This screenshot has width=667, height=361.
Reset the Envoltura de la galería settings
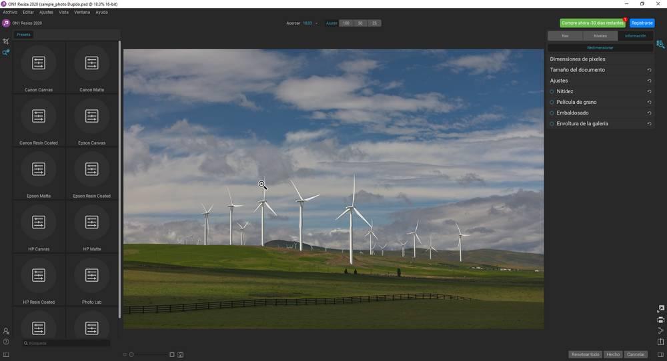(x=649, y=124)
